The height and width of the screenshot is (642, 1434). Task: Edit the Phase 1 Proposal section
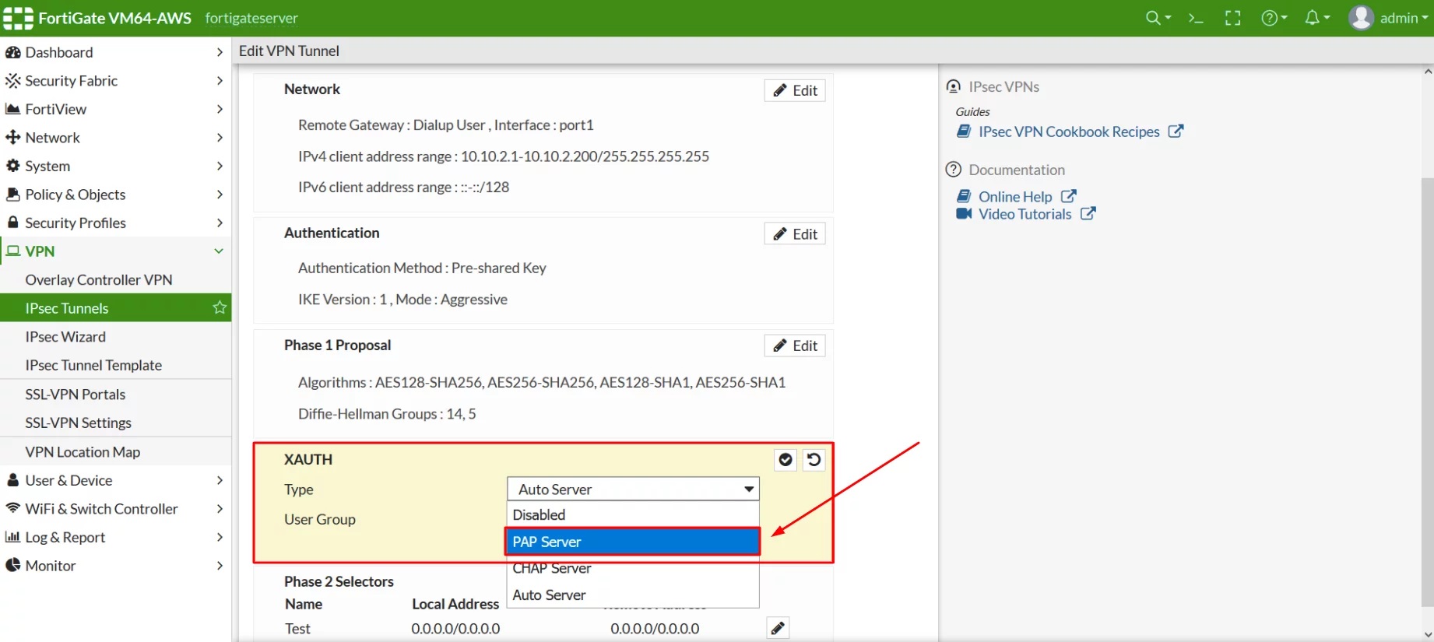(795, 346)
